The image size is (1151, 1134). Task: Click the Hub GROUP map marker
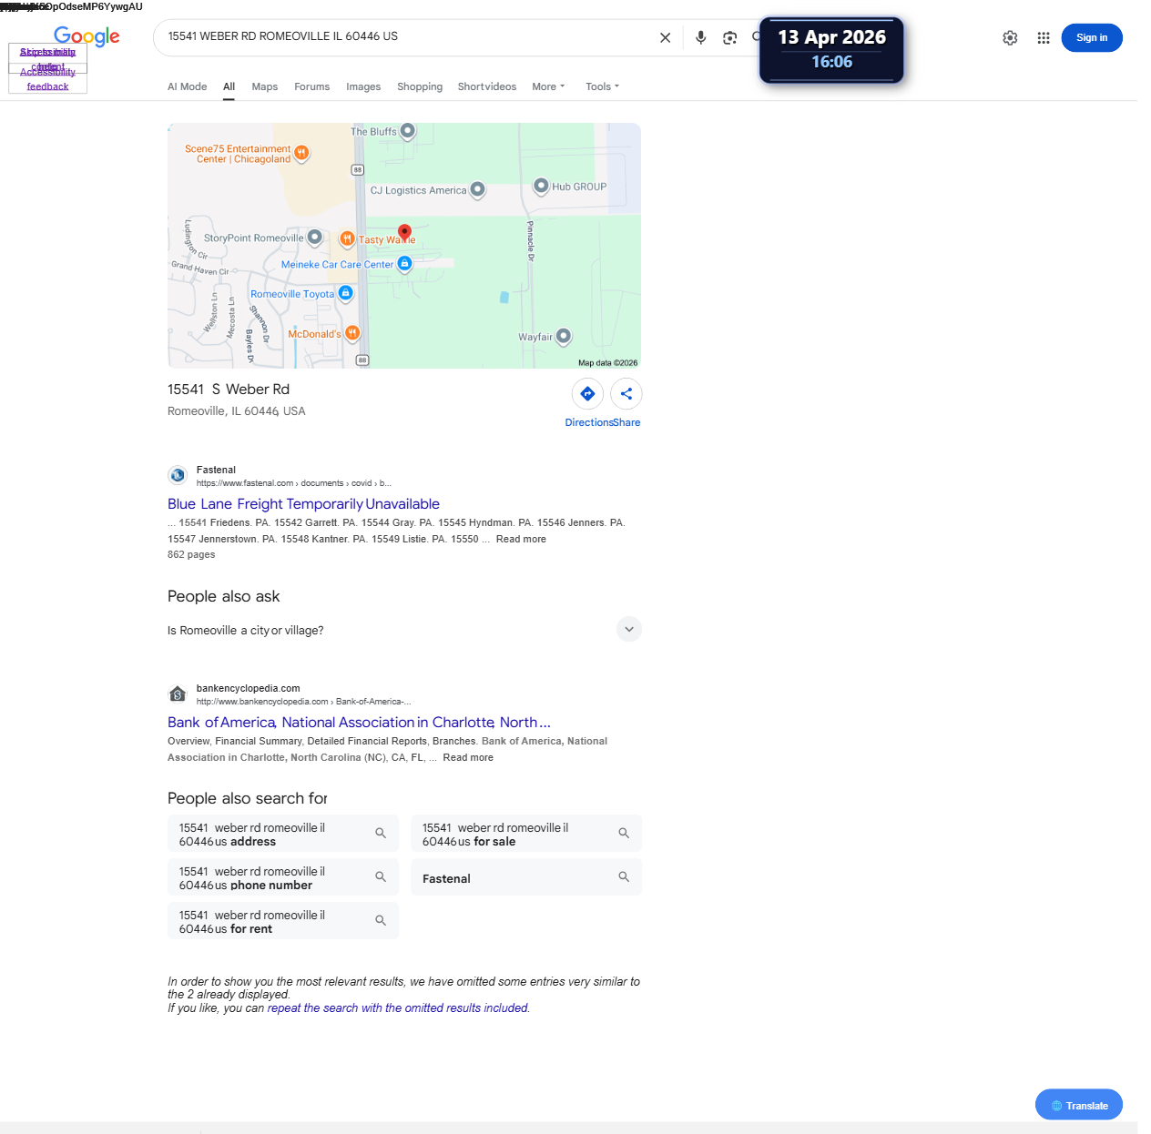tap(541, 186)
